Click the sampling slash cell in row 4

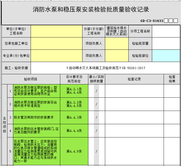[x=96, y=131]
